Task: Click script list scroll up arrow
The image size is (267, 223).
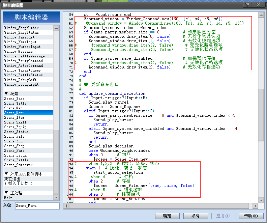Action: (56, 28)
